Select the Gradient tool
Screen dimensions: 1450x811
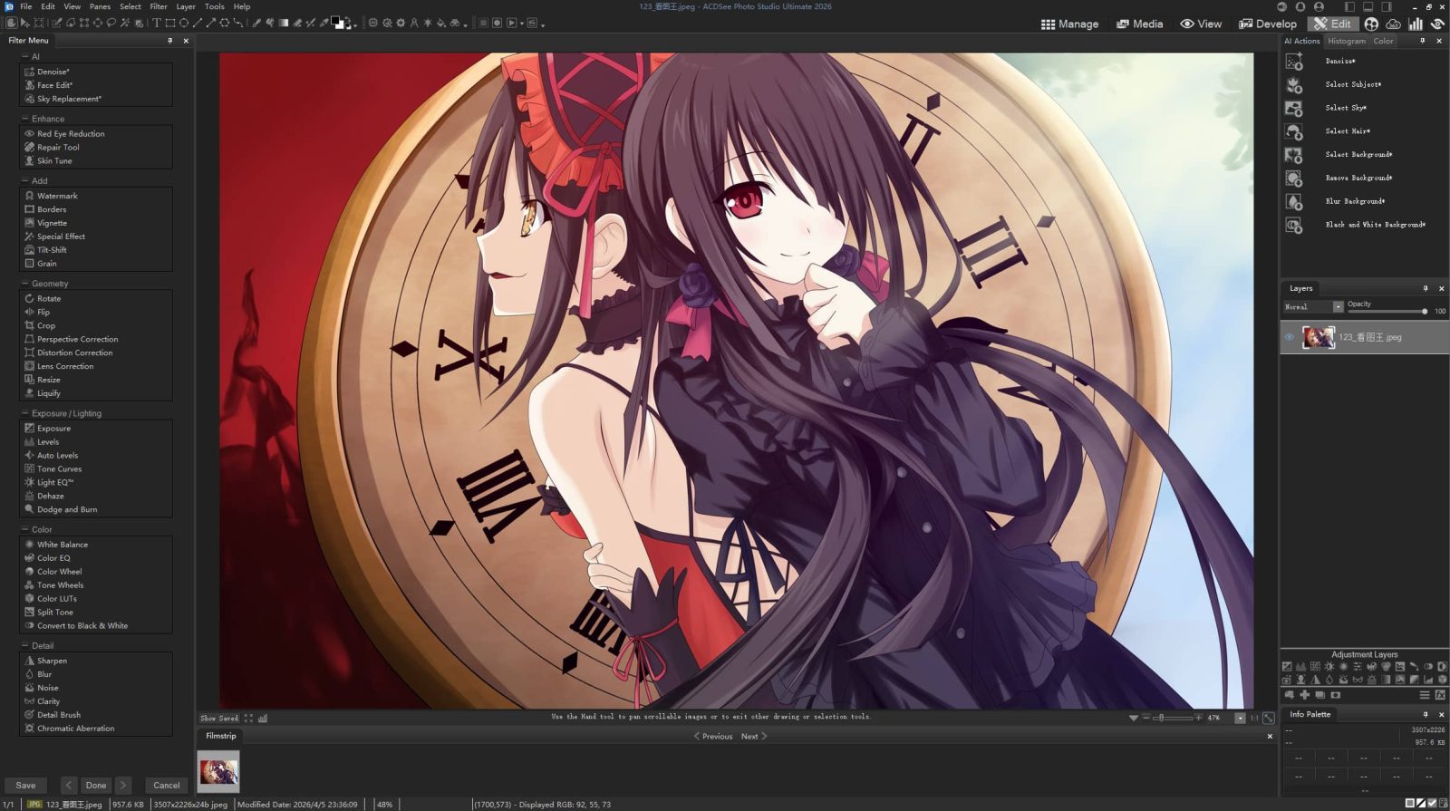click(x=283, y=23)
